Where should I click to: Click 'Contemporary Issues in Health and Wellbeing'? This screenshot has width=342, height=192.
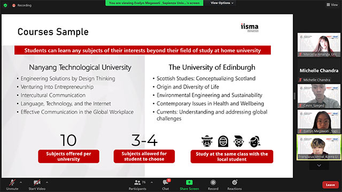tap(210, 103)
